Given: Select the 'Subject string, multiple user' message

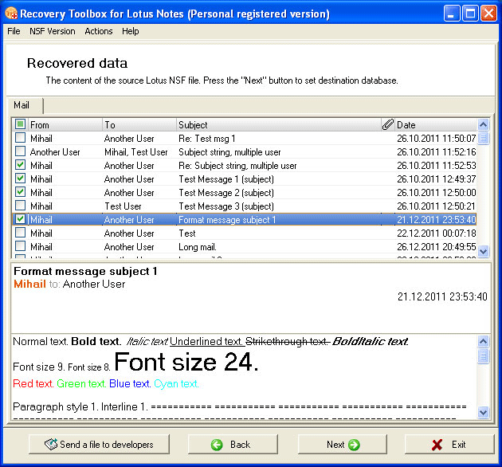Looking at the screenshot, I should (x=245, y=151).
